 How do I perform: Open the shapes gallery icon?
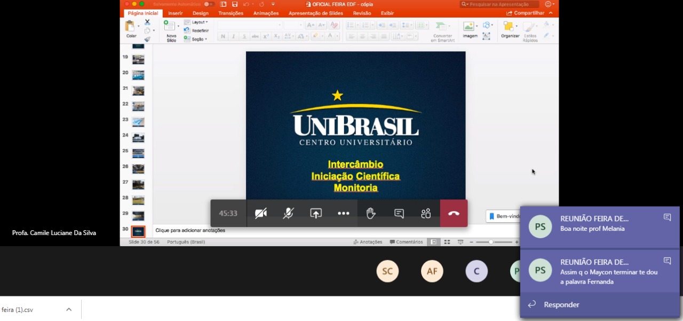[x=487, y=25]
